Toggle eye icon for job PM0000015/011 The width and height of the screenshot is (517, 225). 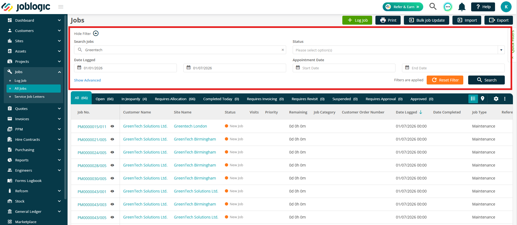[x=112, y=126]
